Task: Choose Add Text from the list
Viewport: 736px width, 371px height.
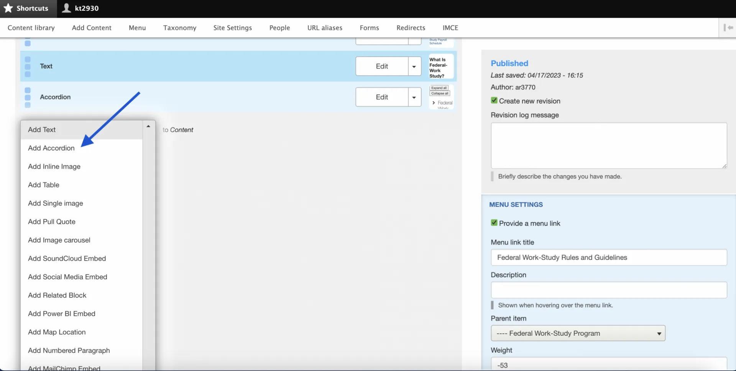Action: point(82,130)
